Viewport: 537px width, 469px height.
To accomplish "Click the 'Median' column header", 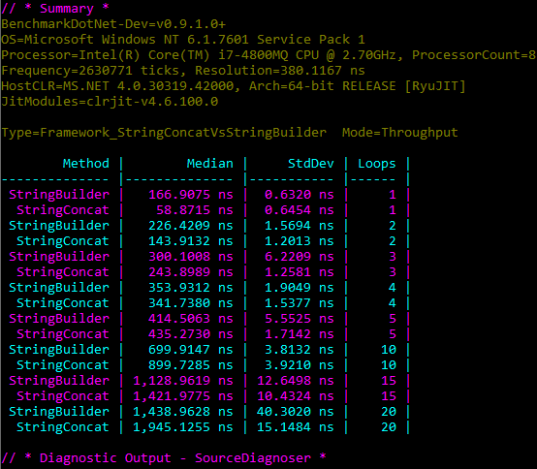I will coord(210,164).
